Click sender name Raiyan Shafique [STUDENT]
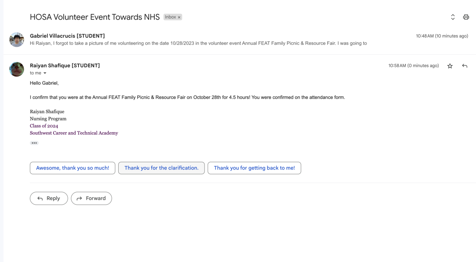Viewport: 476px width, 262px height. (x=65, y=66)
